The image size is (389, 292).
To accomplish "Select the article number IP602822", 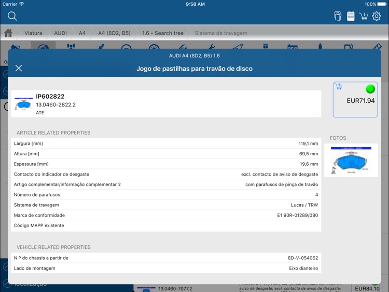I will [50, 97].
